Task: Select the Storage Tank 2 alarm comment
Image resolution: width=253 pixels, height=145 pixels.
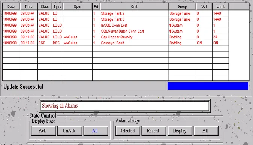Action: (x=112, y=13)
